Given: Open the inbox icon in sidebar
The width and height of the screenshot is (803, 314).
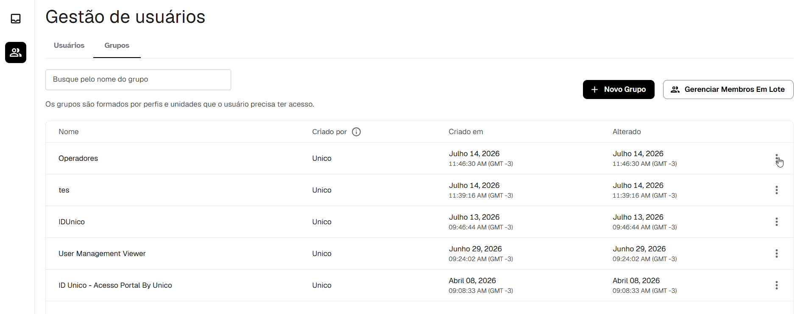Looking at the screenshot, I should point(16,19).
